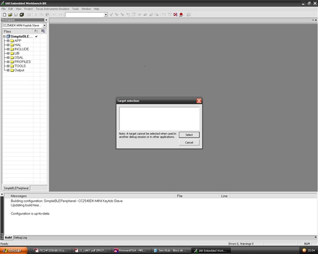Expand the PROFILES folder
This screenshot has height=254, width=318.
coord(8,62)
